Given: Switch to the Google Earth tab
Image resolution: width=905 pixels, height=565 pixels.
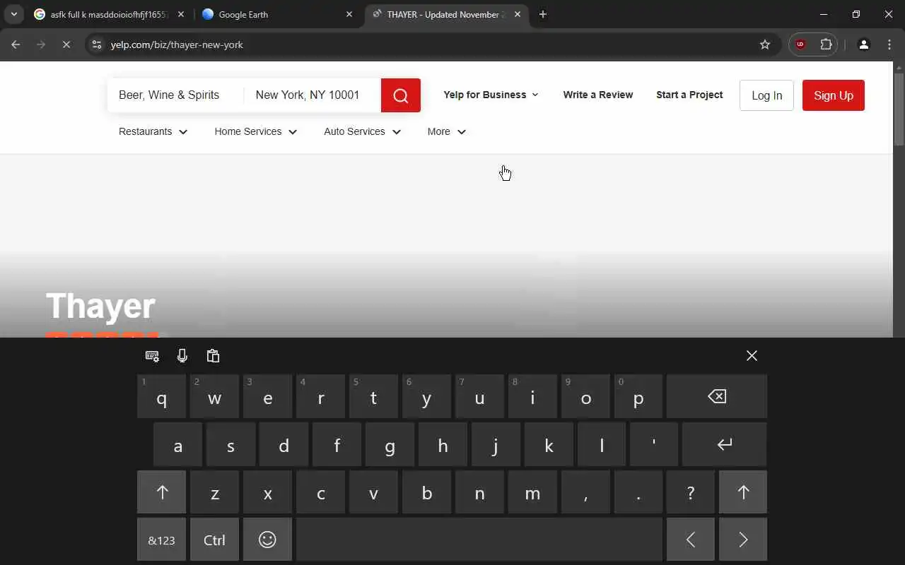Looking at the screenshot, I should 277,14.
